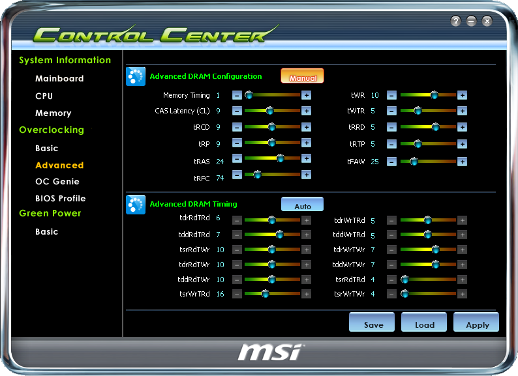The width and height of the screenshot is (518, 376).
Task: Decrease tFAW value
Action: (x=391, y=162)
